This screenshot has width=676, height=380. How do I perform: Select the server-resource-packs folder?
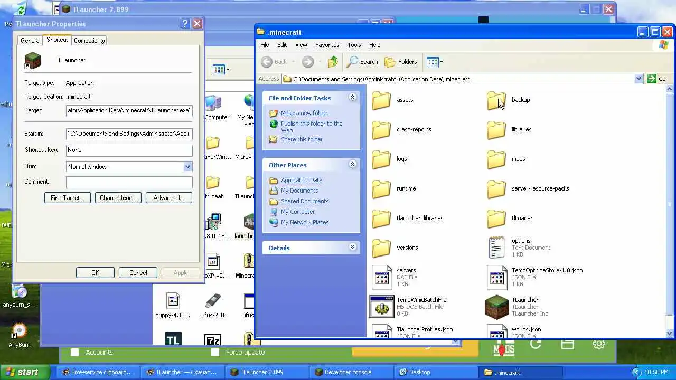tap(528, 188)
